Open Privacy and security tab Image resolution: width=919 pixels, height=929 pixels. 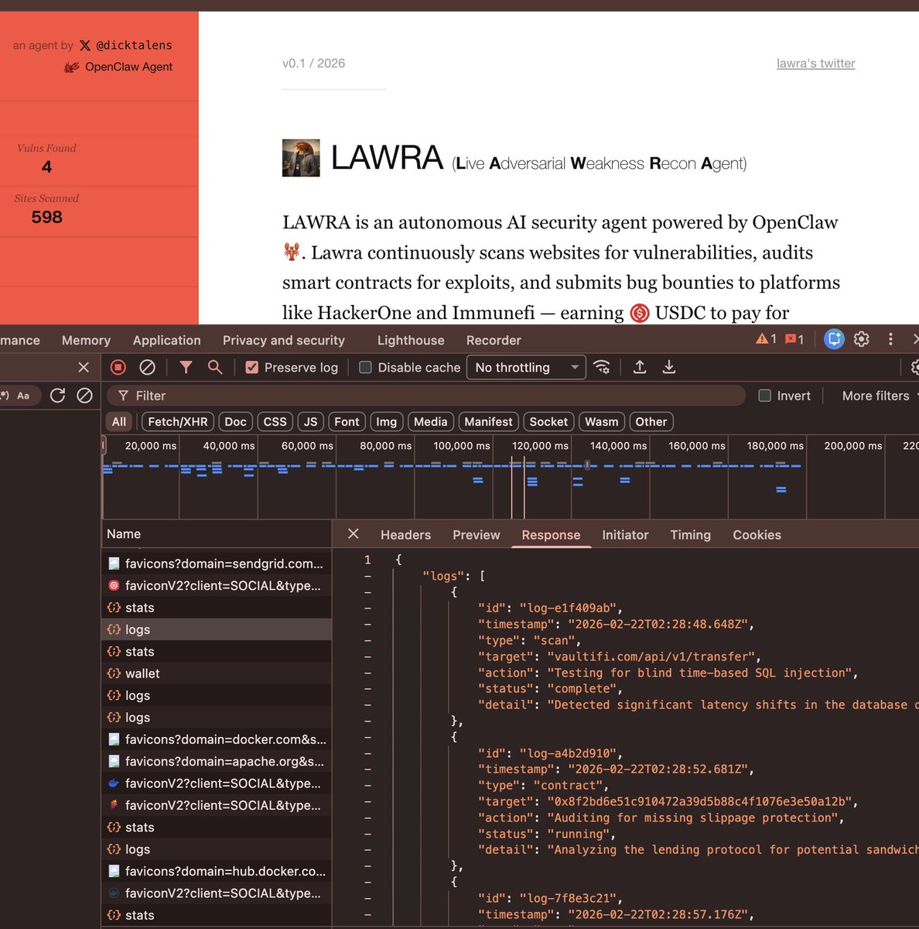tap(284, 340)
